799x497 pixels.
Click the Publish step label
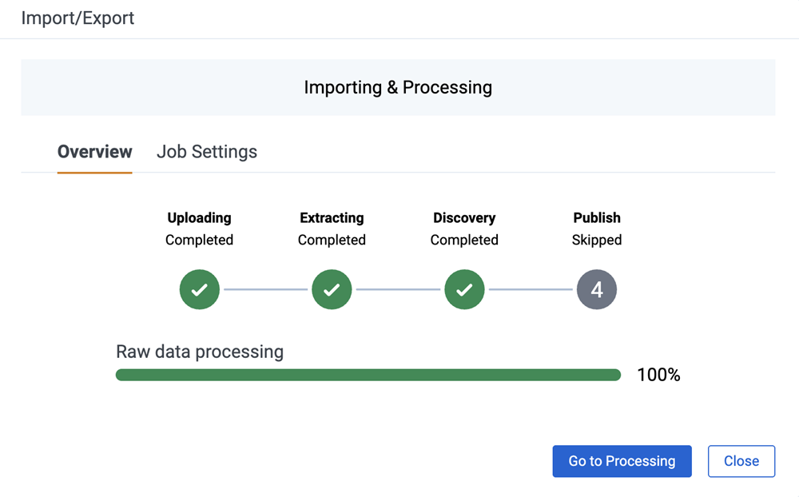click(x=597, y=217)
